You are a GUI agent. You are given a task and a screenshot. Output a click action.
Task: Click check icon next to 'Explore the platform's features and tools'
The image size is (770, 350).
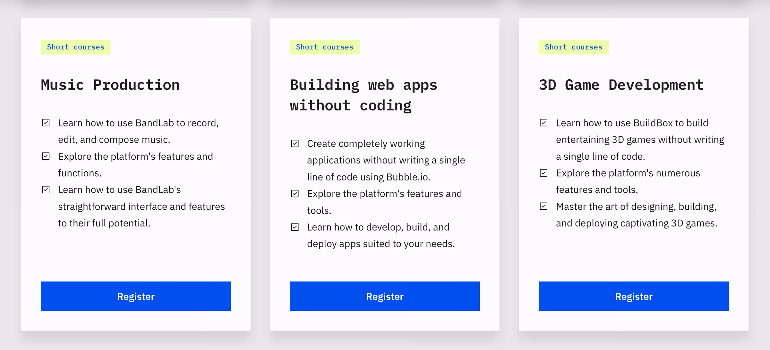(295, 194)
